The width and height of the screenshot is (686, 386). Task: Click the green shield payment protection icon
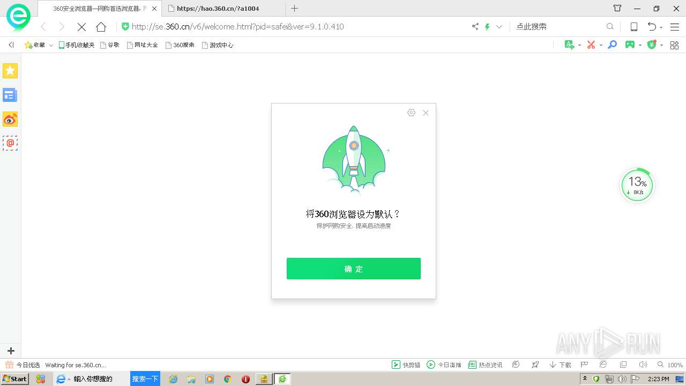[x=652, y=45]
